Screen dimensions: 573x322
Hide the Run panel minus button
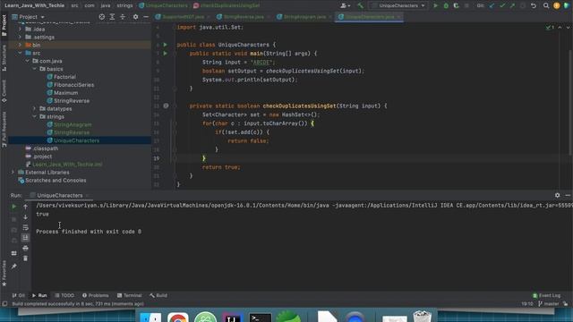click(x=568, y=195)
